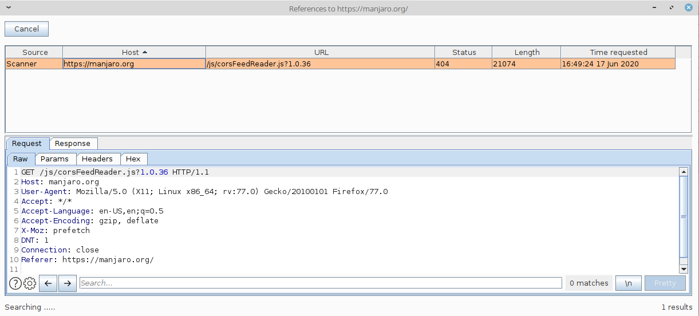
Task: Click the Searching status text
Action: click(x=30, y=307)
